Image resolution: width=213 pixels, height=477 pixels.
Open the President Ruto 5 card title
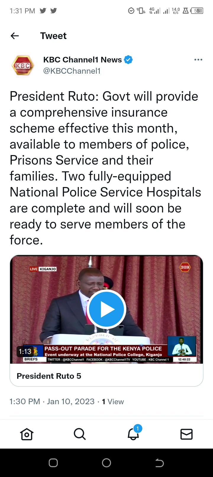(x=49, y=376)
